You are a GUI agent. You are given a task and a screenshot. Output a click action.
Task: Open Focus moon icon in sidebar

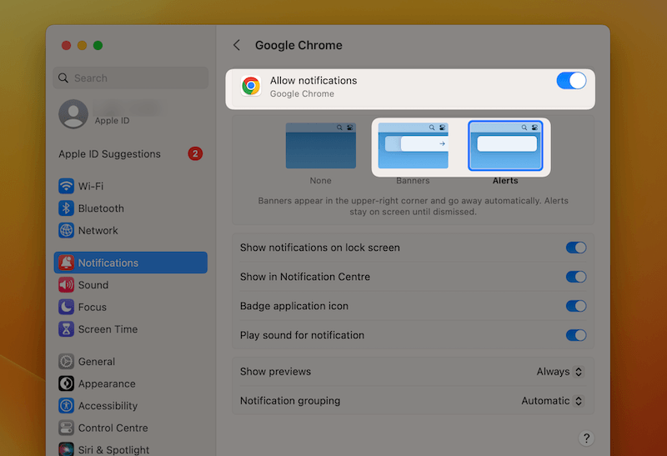click(x=66, y=307)
